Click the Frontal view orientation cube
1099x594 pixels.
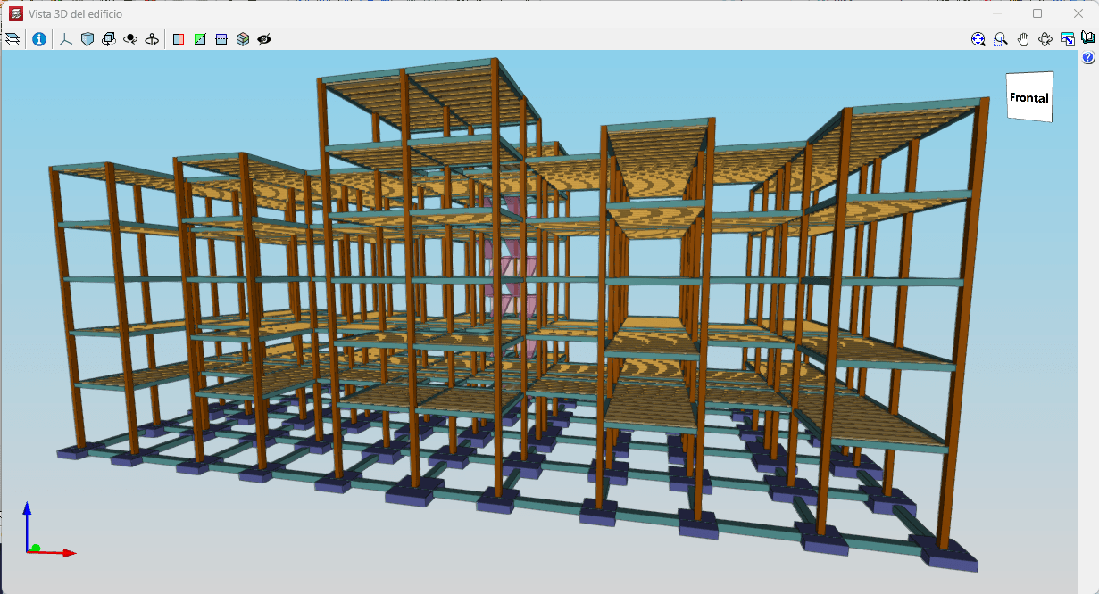coord(1029,97)
